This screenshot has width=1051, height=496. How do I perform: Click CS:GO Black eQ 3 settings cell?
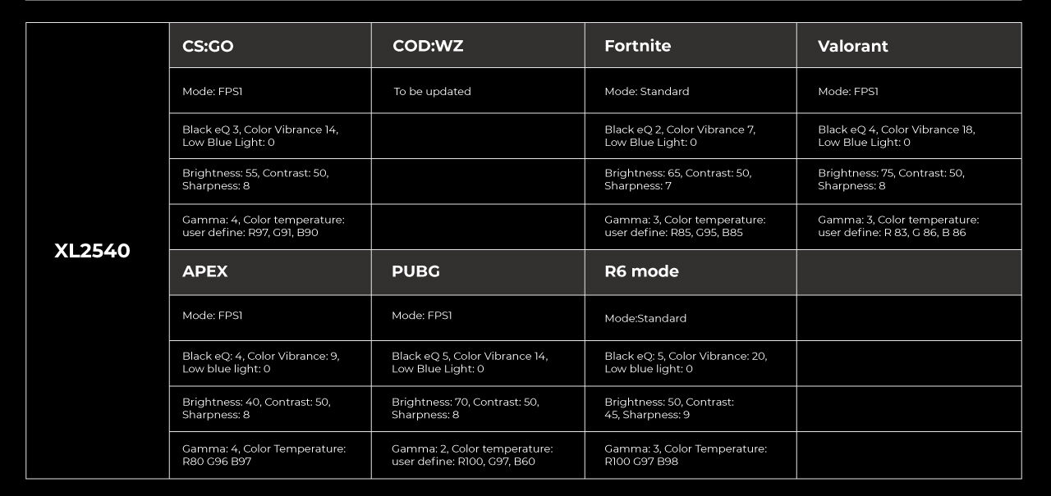coord(270,136)
